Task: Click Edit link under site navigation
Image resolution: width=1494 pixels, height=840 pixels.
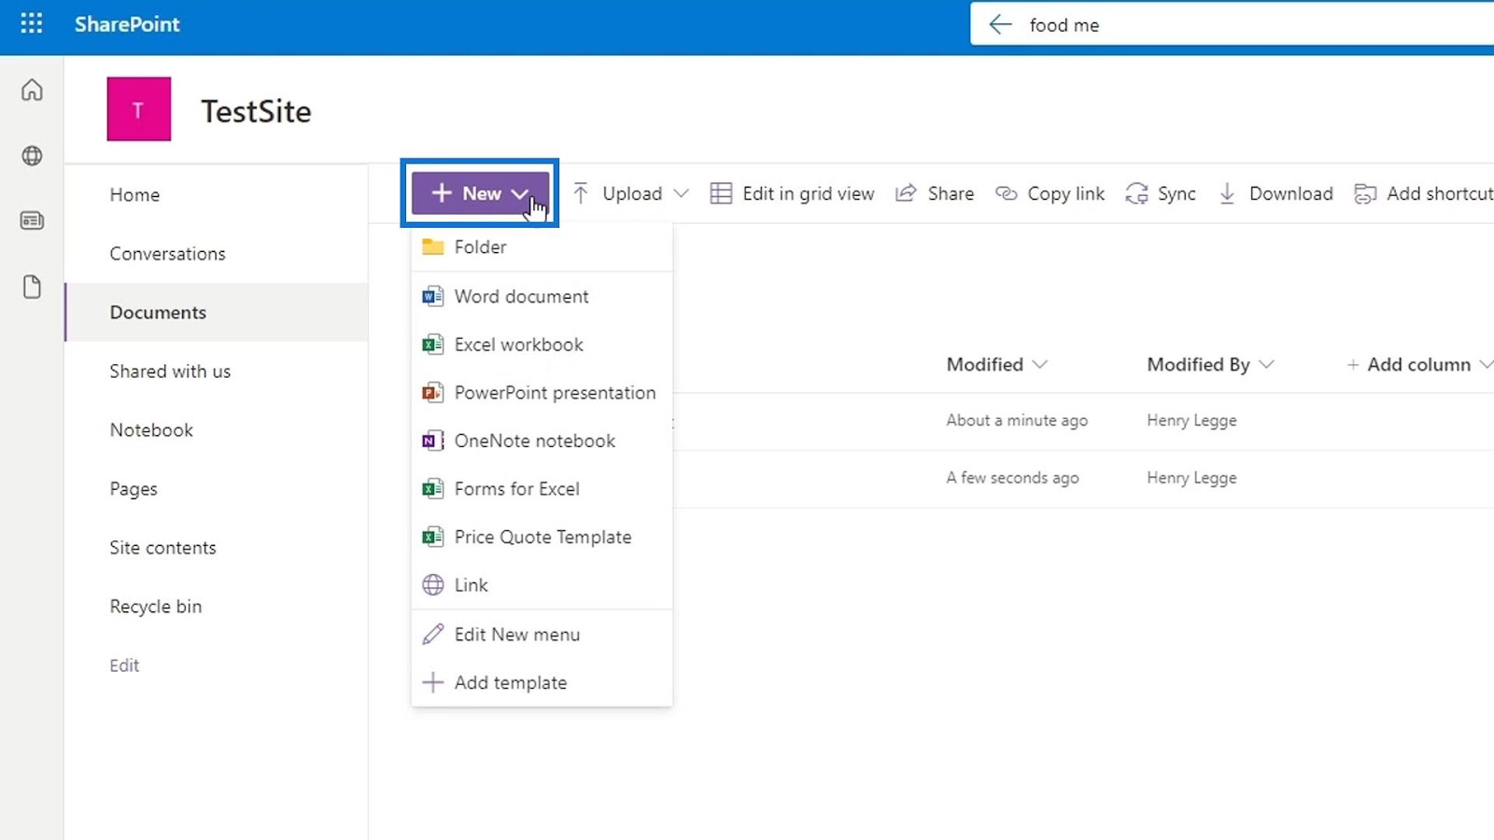Action: click(124, 665)
